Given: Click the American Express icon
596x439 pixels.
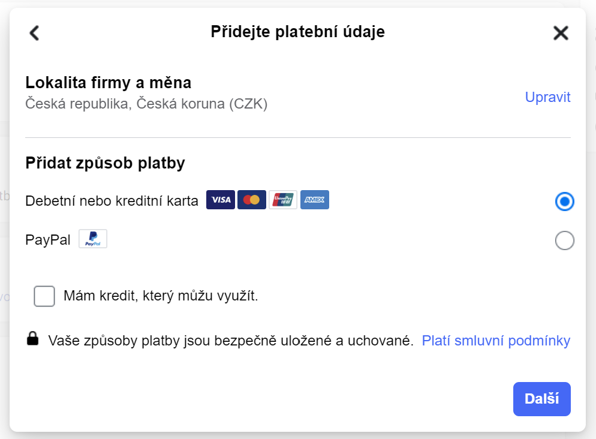Looking at the screenshot, I should (314, 200).
